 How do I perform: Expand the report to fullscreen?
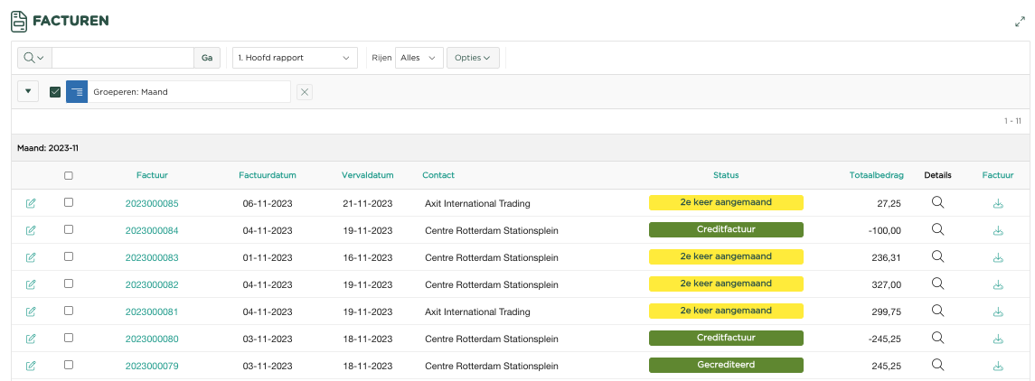pos(1020,22)
